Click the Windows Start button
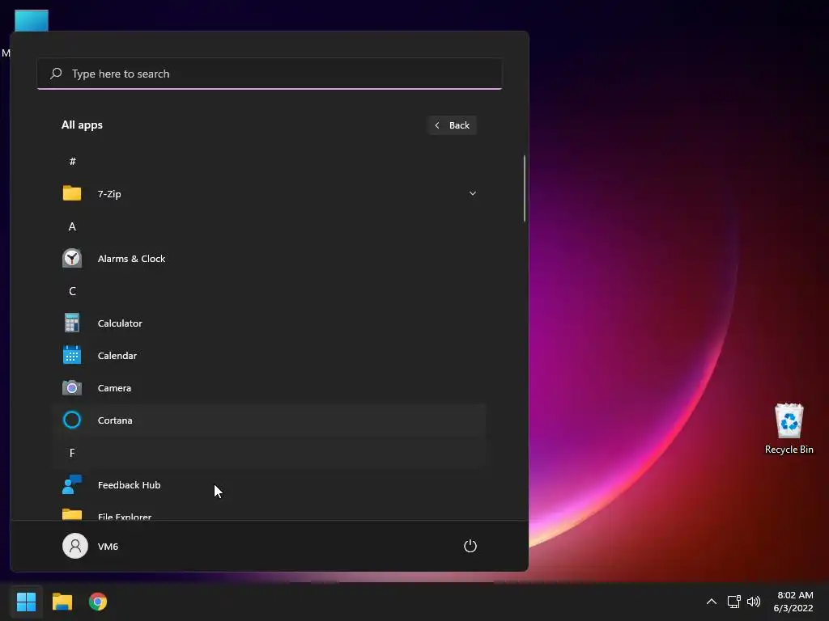Viewport: 829px width, 621px height. (26, 602)
